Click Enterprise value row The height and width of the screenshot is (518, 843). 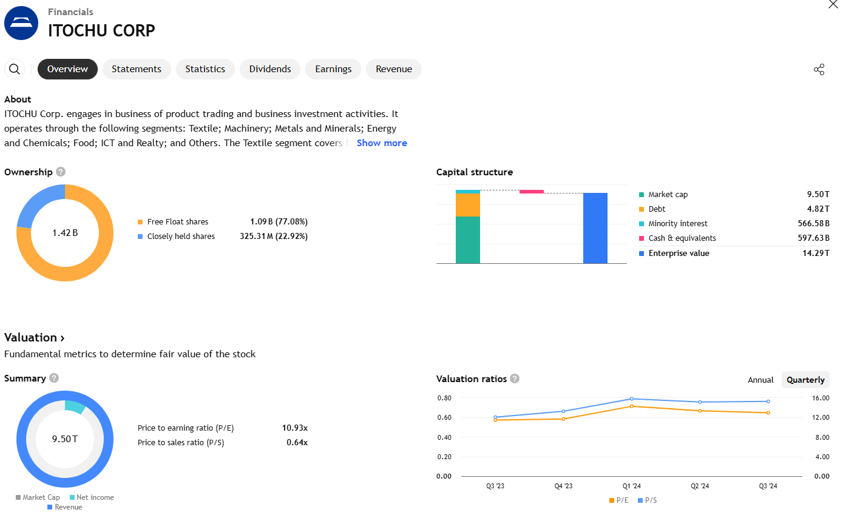point(734,254)
